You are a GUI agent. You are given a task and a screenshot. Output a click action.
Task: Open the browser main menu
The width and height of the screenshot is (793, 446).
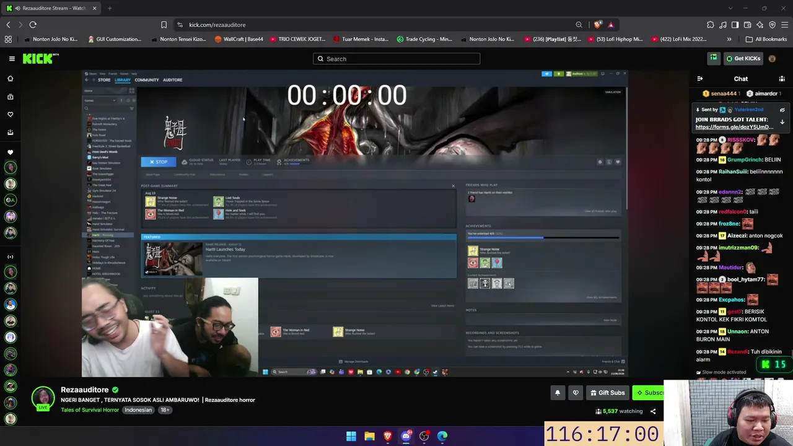click(785, 25)
